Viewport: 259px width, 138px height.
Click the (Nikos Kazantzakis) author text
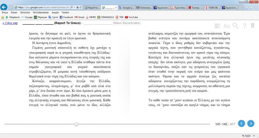[x=127, y=23]
